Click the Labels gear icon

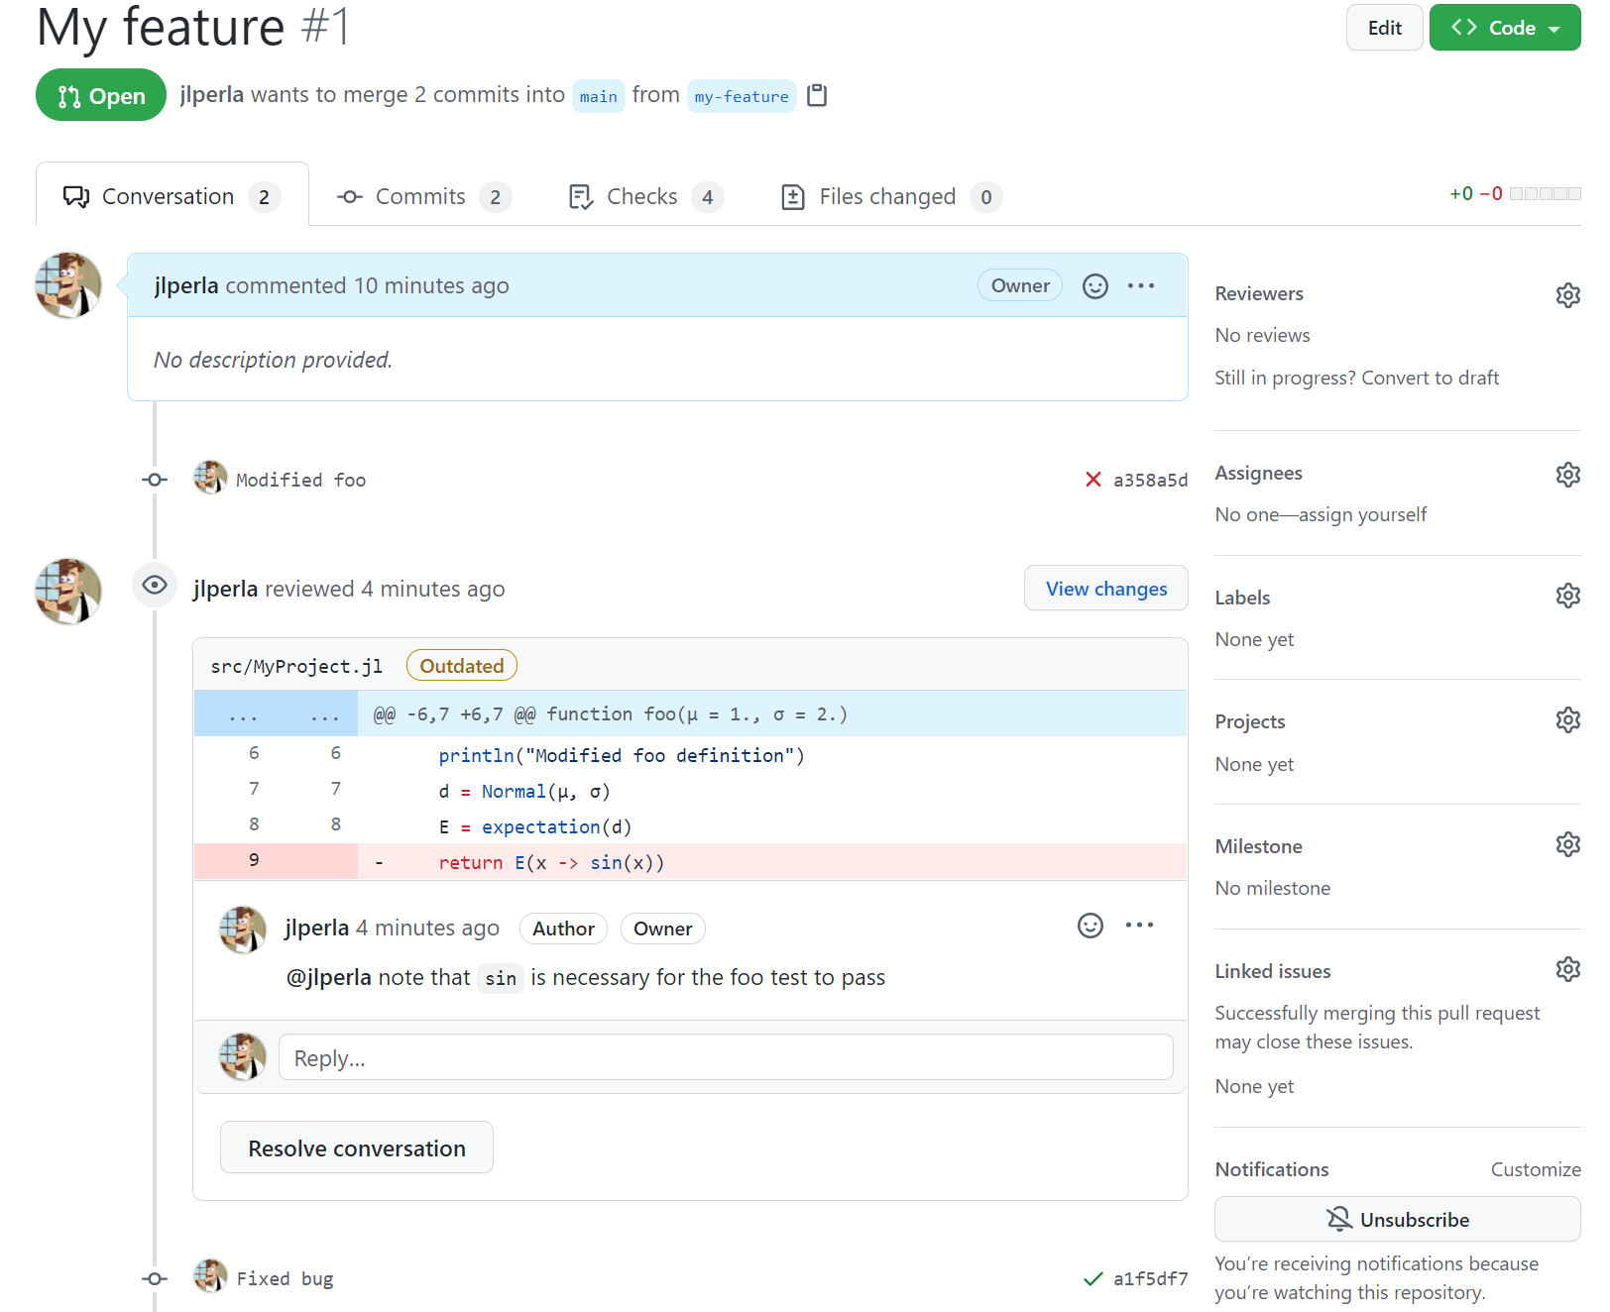(1567, 596)
